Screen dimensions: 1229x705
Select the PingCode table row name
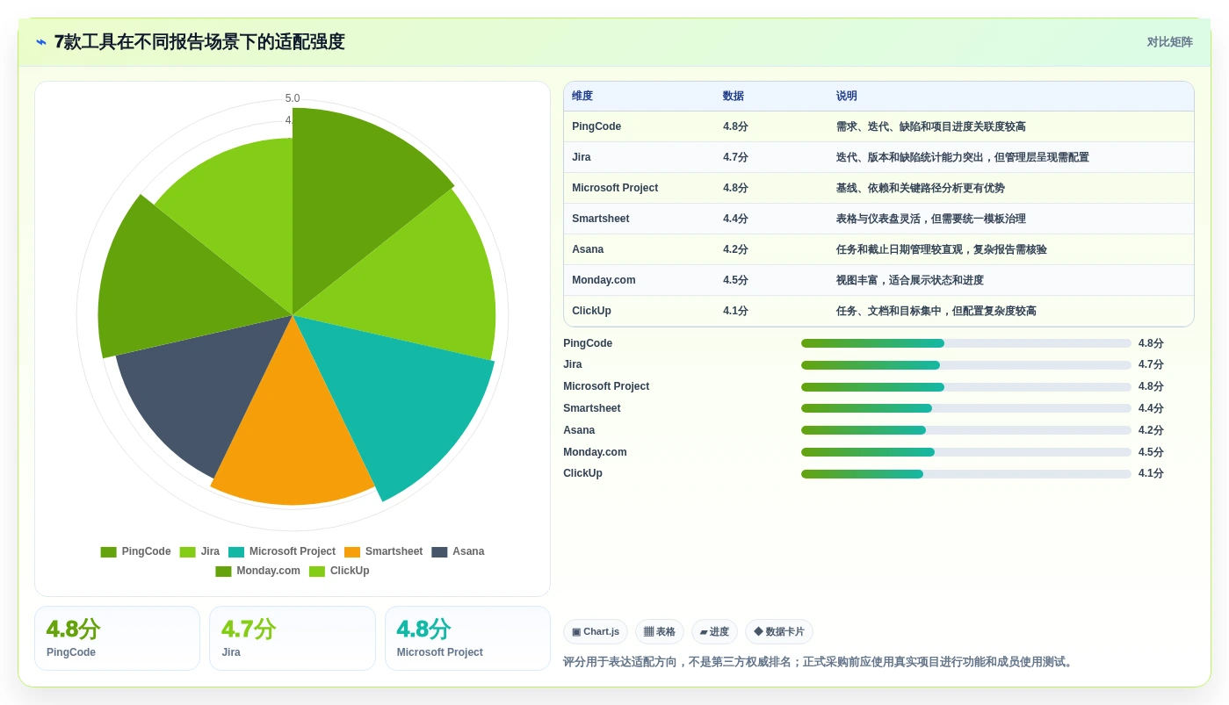tap(596, 126)
